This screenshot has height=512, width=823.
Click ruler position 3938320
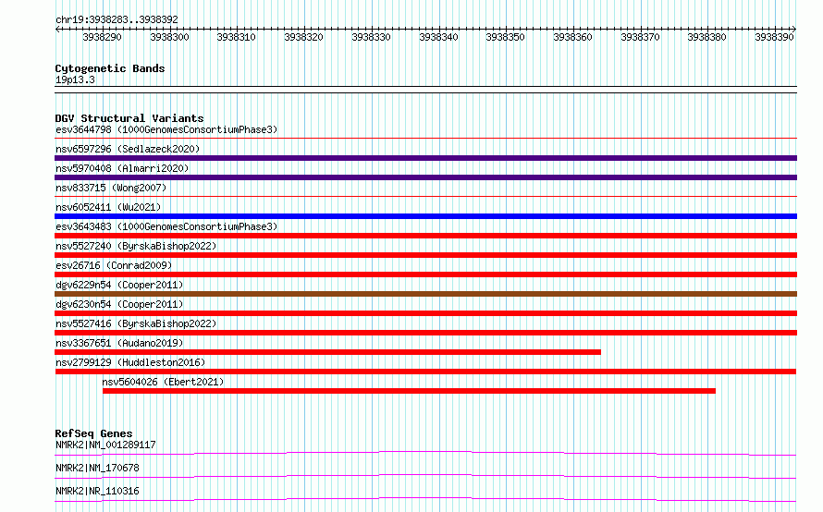(x=303, y=37)
